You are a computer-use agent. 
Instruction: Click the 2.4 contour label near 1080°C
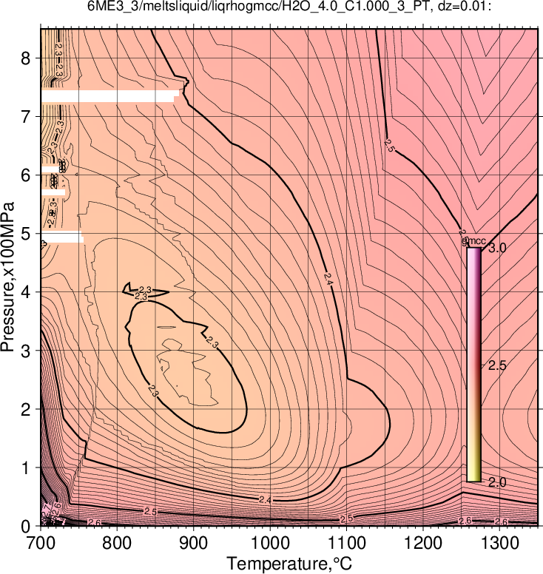point(328,279)
